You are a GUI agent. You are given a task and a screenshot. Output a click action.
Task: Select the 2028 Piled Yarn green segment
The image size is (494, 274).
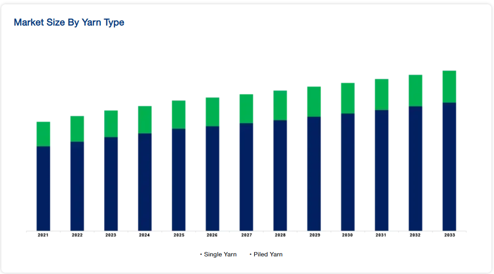click(x=280, y=105)
